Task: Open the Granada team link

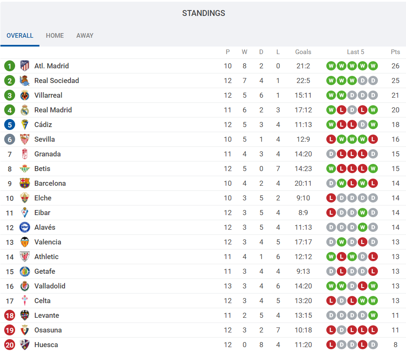Action: coord(47,154)
